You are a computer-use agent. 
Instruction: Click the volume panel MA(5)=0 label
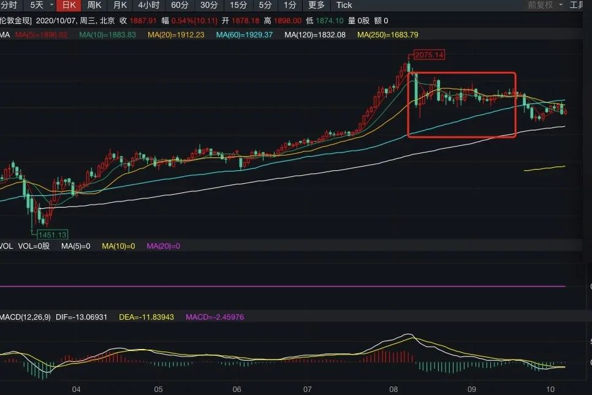pyautogui.click(x=76, y=246)
